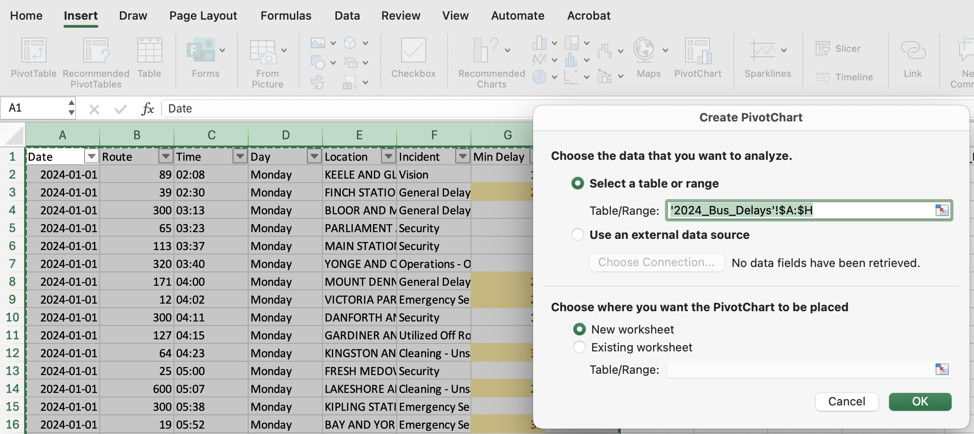Select the 'Select a table or range' option
Image resolution: width=974 pixels, height=434 pixels.
click(x=578, y=183)
